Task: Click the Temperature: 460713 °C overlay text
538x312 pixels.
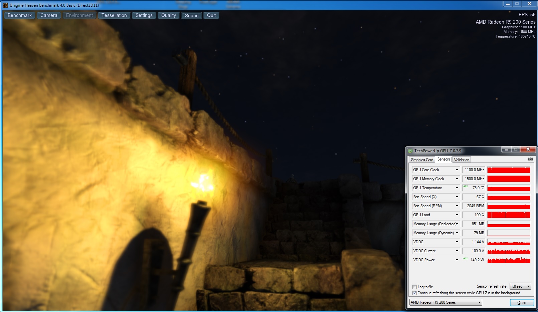Action: coord(515,36)
